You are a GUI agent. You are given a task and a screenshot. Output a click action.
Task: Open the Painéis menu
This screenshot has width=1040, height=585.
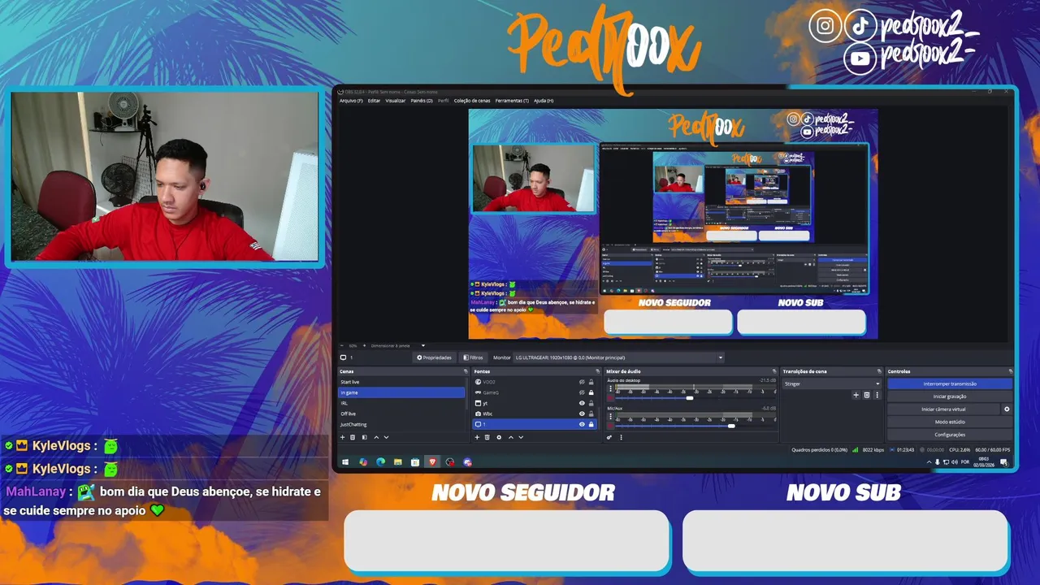tap(422, 101)
